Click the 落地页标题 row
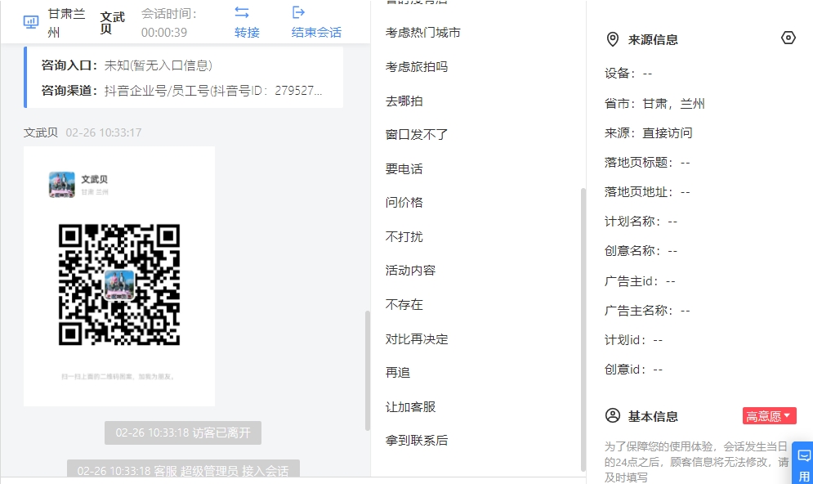This screenshot has height=484, width=813. pos(647,163)
